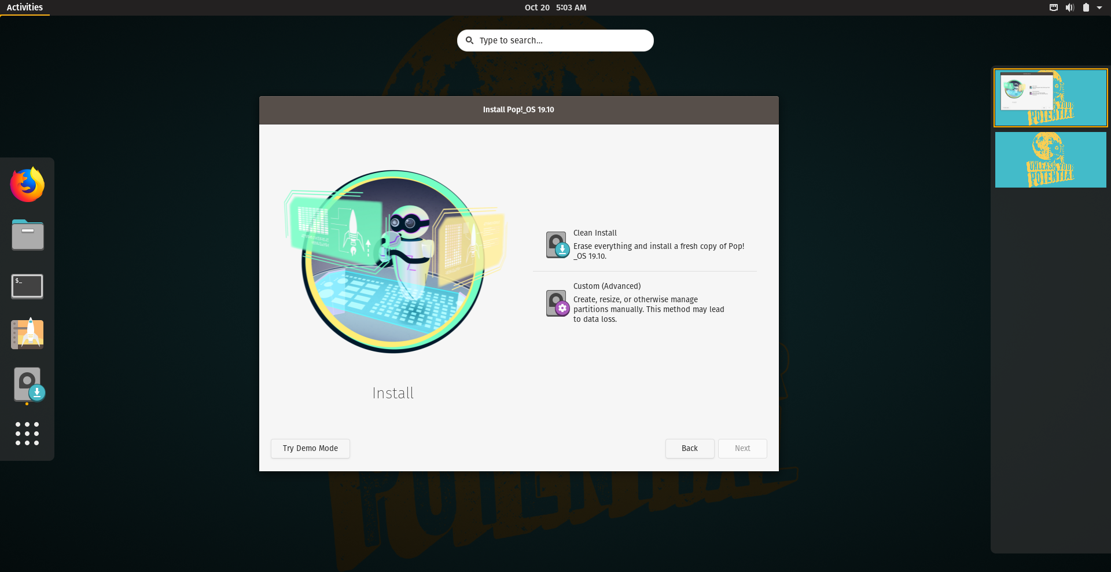Viewport: 1111px width, 572px height.
Task: Check the battery status icon
Action: coord(1086,8)
